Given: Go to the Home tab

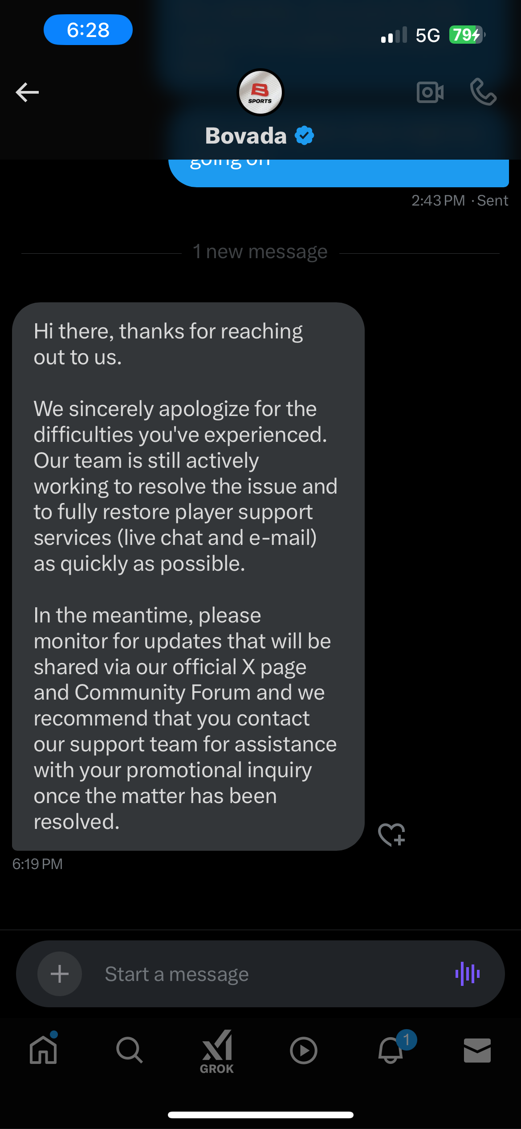Looking at the screenshot, I should click(x=43, y=1050).
